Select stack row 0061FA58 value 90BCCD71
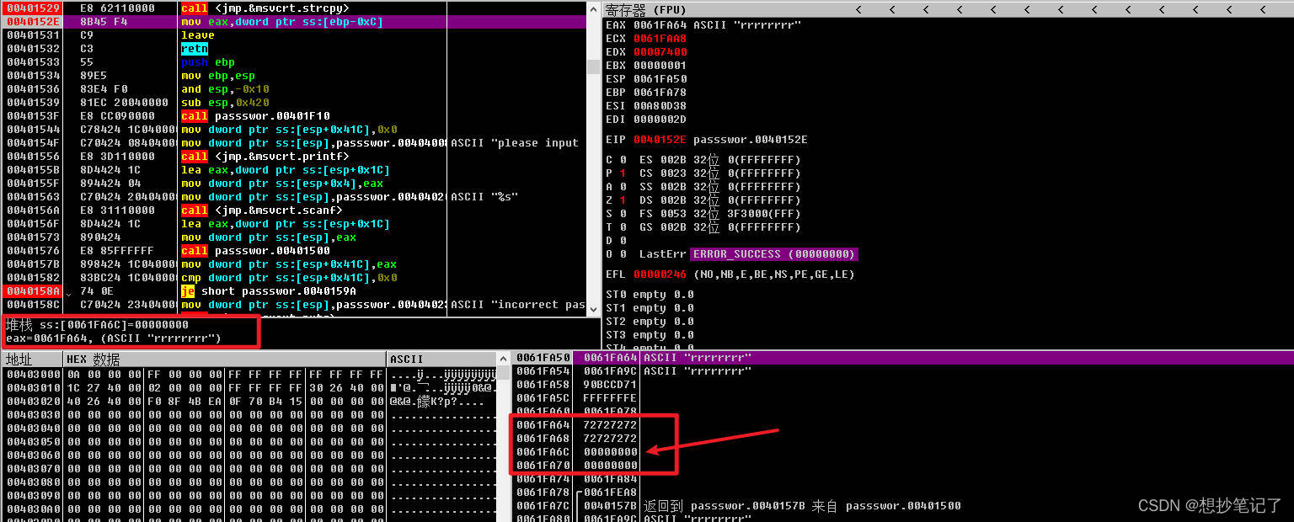 point(903,385)
